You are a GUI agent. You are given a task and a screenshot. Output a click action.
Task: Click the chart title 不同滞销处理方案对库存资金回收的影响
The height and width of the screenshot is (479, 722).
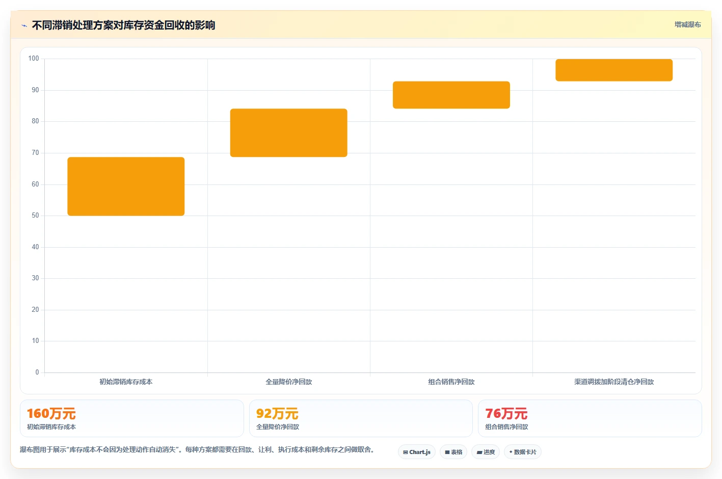(x=123, y=25)
